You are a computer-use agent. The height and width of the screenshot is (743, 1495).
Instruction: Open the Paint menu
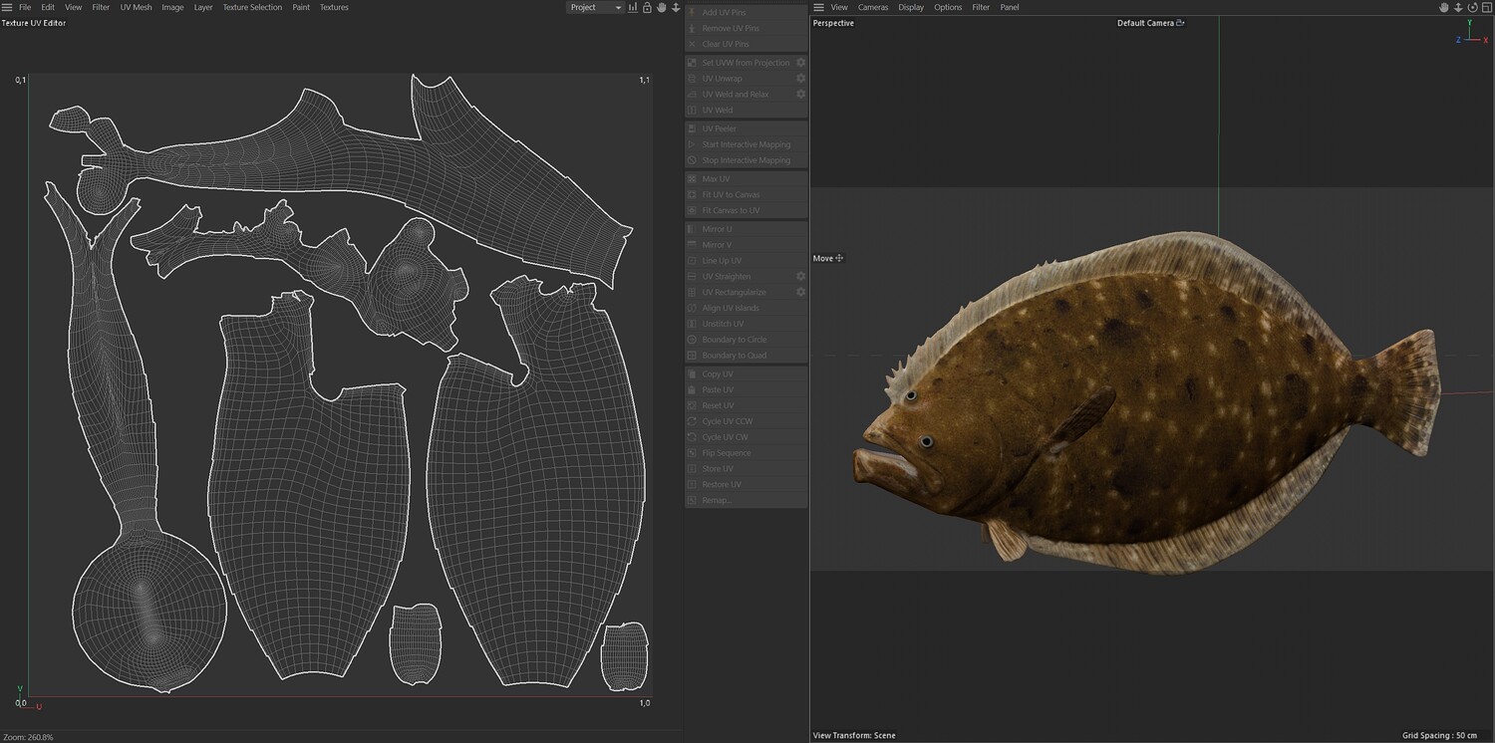click(x=301, y=7)
